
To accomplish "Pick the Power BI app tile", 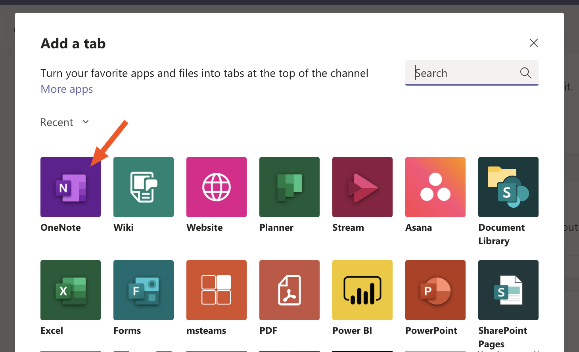I will (x=362, y=290).
